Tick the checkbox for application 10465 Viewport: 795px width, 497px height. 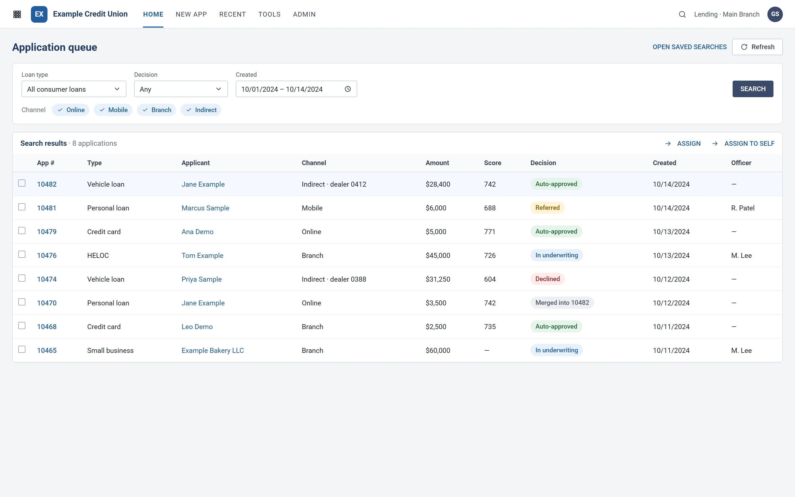(x=22, y=349)
